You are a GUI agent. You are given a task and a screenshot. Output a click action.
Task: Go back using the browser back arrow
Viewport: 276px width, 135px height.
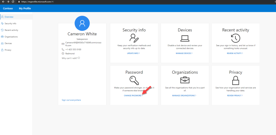[3, 2]
